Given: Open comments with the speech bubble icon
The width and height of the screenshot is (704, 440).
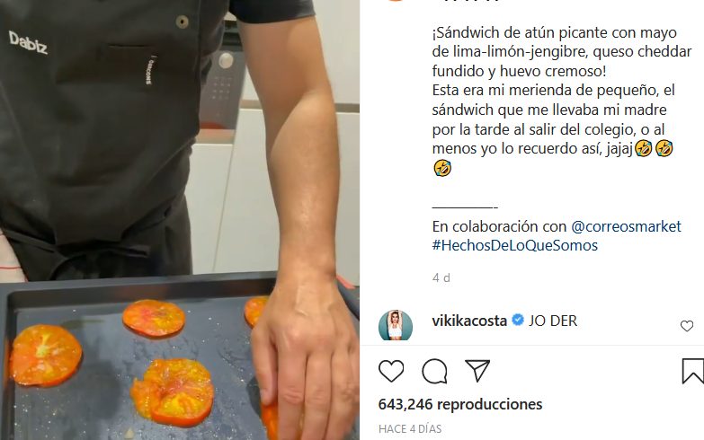Looking at the screenshot, I should [434, 371].
